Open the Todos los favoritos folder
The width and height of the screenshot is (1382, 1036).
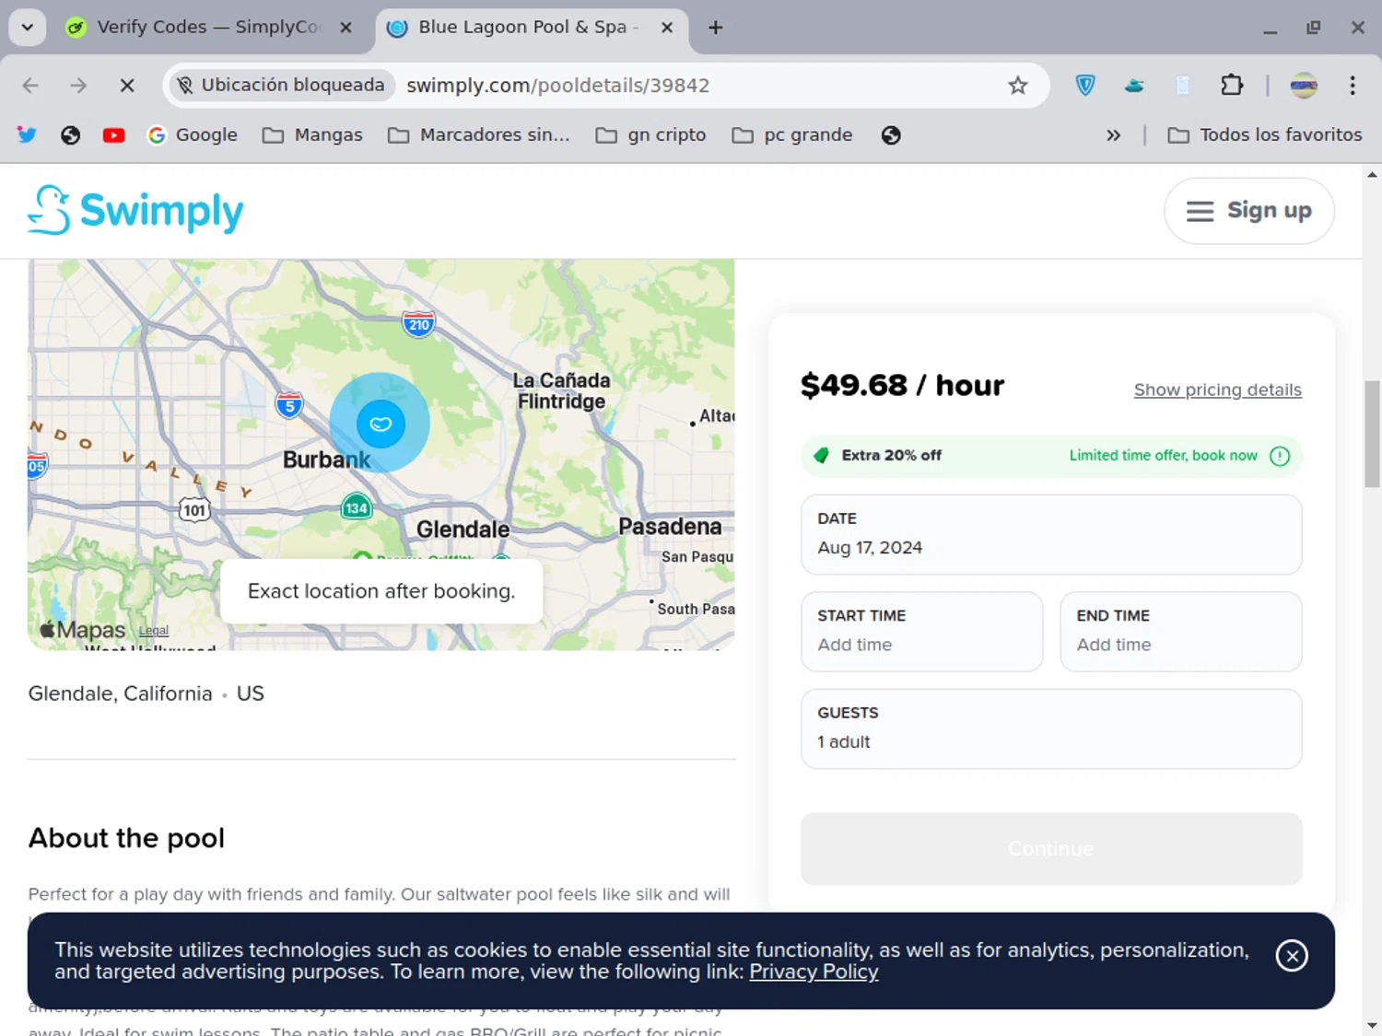(1265, 135)
